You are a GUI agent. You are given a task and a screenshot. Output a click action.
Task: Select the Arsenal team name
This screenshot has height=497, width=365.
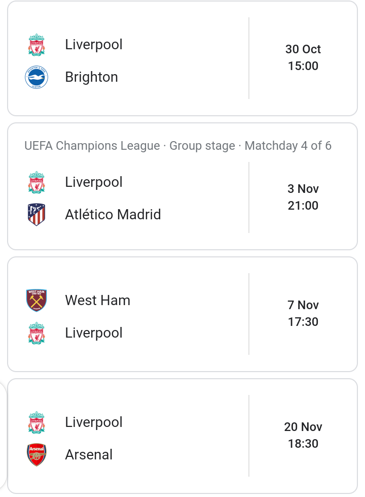tap(89, 454)
